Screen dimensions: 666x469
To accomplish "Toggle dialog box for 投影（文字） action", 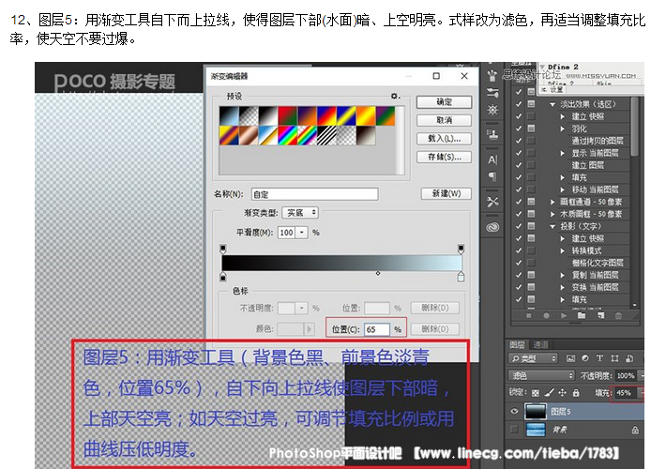I will click(x=531, y=226).
